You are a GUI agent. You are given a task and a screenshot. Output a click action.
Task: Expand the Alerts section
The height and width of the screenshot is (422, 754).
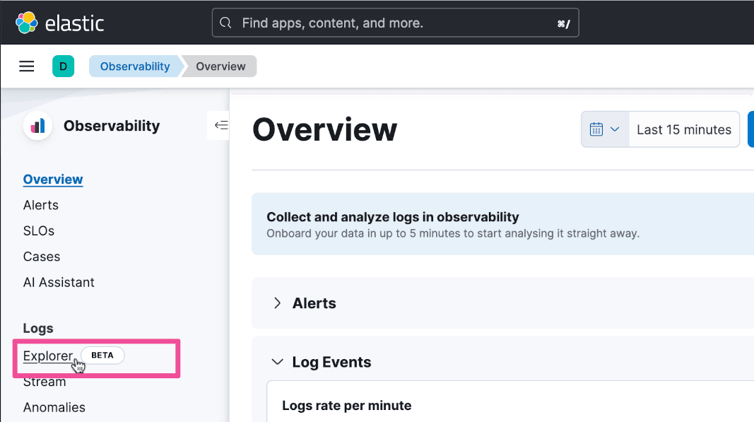coord(278,303)
